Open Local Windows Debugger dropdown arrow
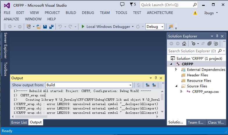The width and height of the screenshot is (228, 135). (x=133, y=27)
